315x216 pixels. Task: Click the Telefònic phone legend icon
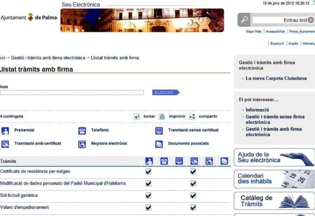82,131
